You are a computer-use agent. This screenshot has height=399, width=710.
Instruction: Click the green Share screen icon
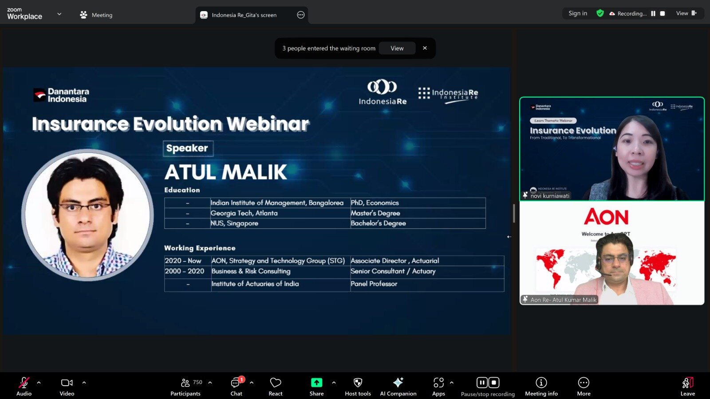(316, 383)
